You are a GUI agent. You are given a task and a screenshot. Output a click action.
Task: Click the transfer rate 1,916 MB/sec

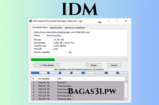[x=60, y=46]
